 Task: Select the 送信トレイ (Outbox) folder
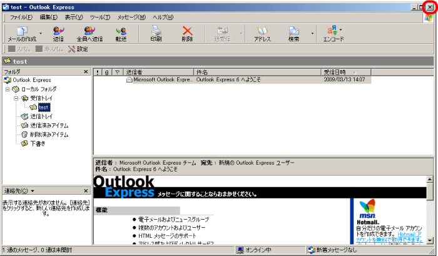click(x=41, y=116)
